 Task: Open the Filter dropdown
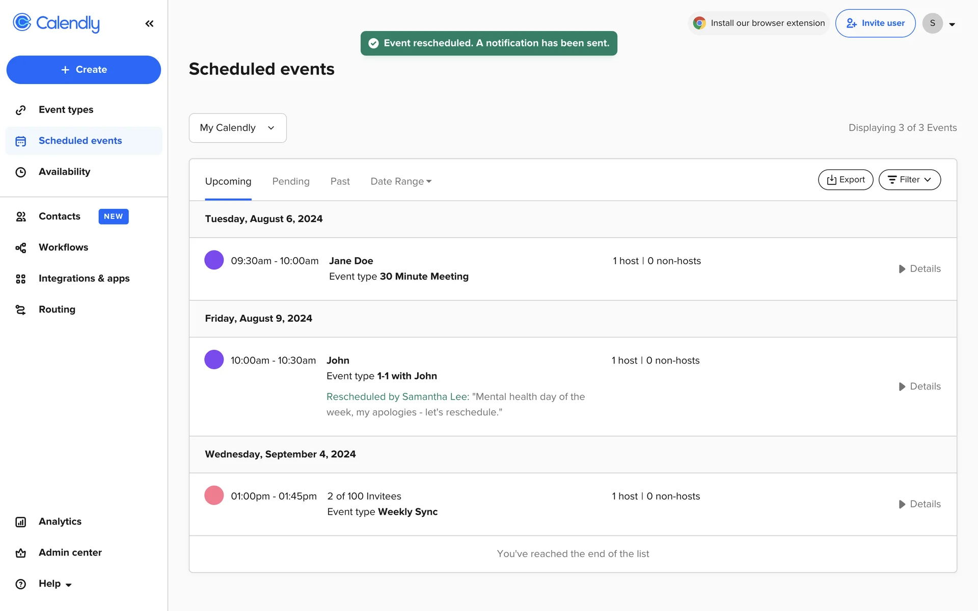pos(909,180)
